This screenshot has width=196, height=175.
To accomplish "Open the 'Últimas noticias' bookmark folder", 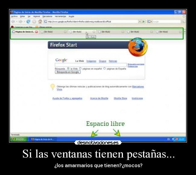I will pos(44,27).
